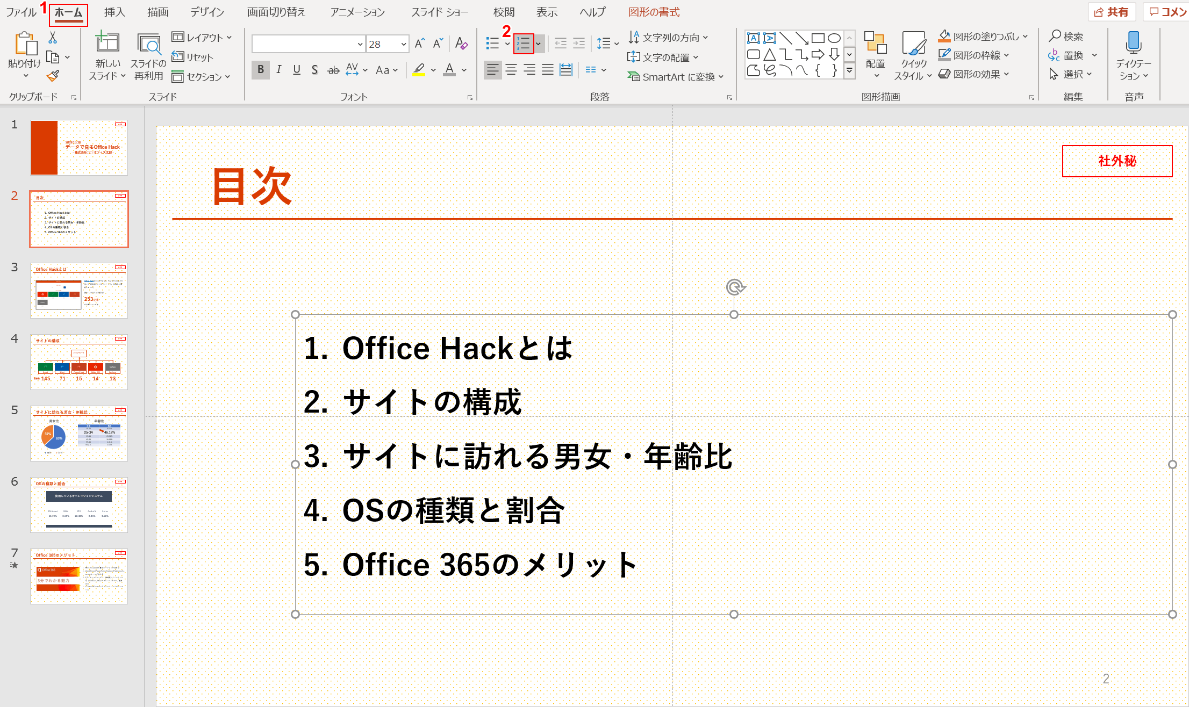Open the font size dropdown
Image resolution: width=1189 pixels, height=707 pixels.
[404, 44]
